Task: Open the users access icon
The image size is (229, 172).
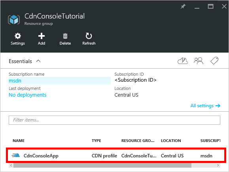Action: point(199,61)
